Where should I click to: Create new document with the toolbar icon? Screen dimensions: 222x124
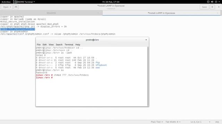[x=16, y=7]
